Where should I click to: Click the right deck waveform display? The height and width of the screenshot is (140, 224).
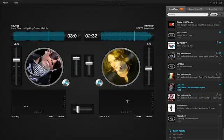[127, 36]
